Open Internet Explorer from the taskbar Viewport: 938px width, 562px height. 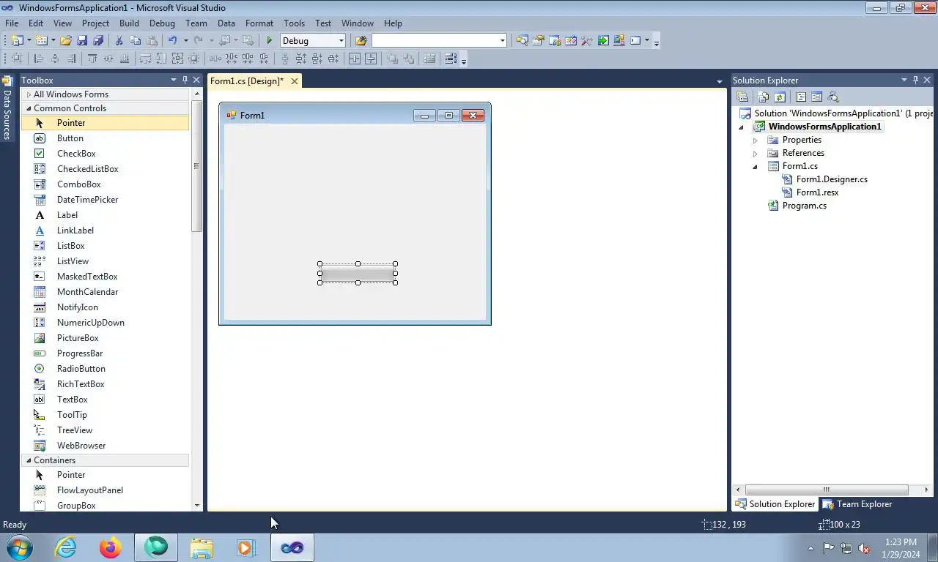[x=65, y=547]
